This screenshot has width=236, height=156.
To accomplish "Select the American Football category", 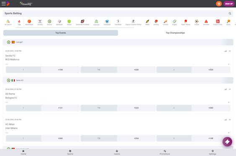I will [82, 23].
